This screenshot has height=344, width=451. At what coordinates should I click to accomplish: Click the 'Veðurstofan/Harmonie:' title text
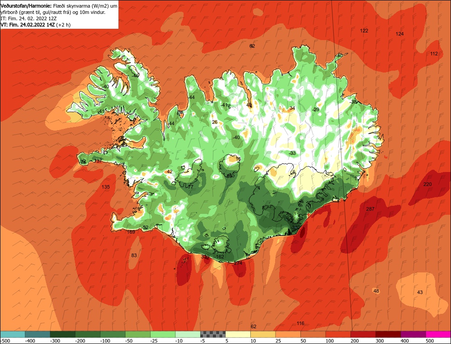click(x=27, y=6)
